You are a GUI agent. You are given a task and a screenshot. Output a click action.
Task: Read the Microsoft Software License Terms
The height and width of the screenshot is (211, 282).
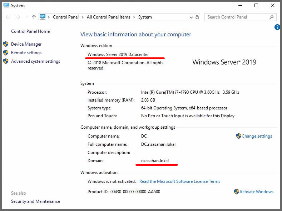click(180, 181)
